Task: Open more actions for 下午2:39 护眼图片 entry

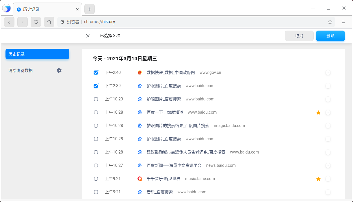Action: point(328,86)
